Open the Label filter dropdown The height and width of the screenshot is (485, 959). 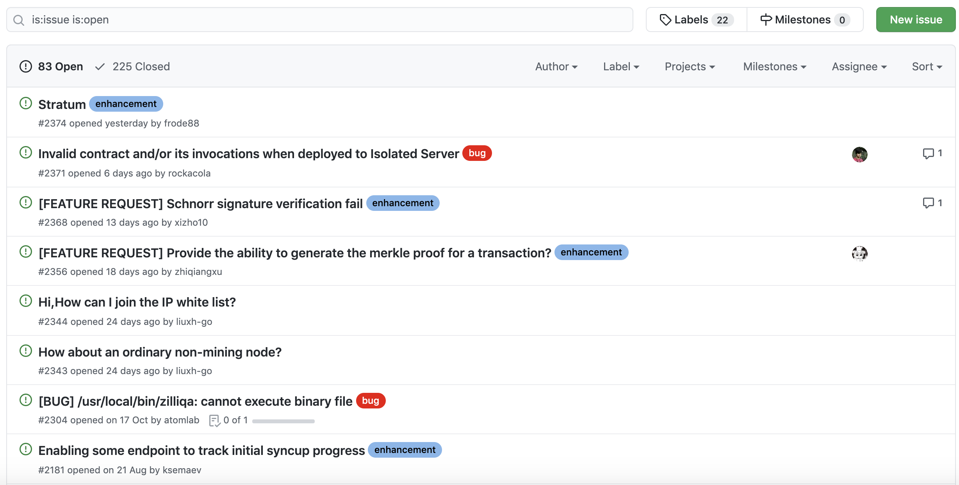621,66
